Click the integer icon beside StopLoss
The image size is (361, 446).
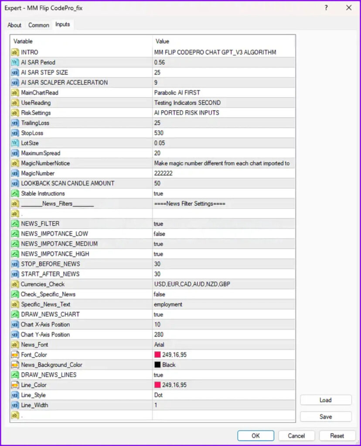pyautogui.click(x=15, y=133)
